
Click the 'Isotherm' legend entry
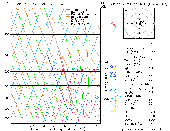tap(77, 21)
